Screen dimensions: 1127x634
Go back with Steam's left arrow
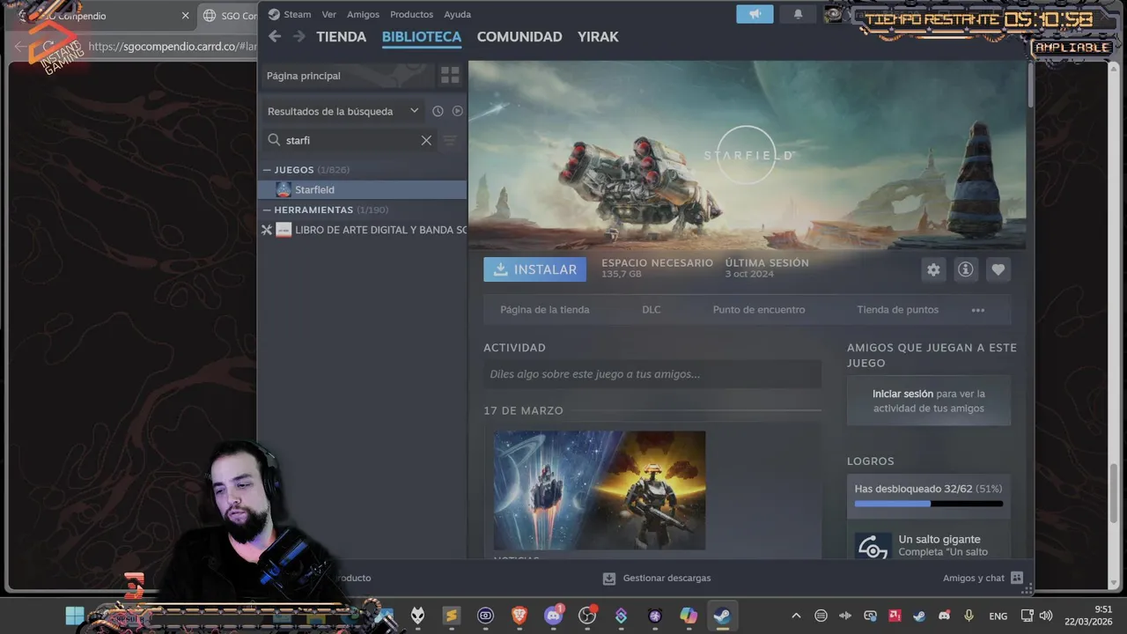(x=275, y=36)
